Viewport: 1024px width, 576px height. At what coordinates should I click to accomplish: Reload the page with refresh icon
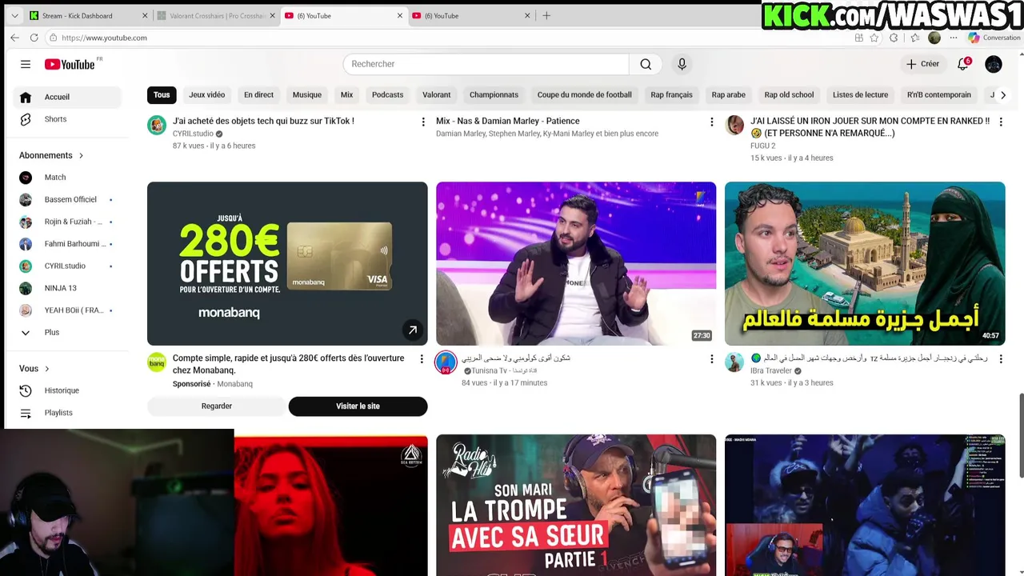click(x=34, y=38)
